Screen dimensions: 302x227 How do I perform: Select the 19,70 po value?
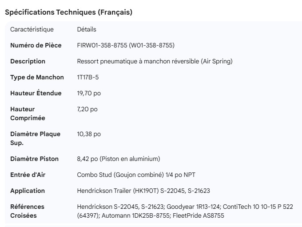click(89, 93)
